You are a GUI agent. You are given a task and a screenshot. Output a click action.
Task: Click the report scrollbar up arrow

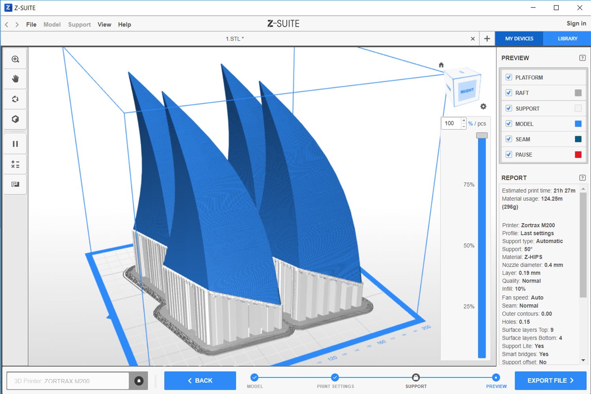point(583,189)
